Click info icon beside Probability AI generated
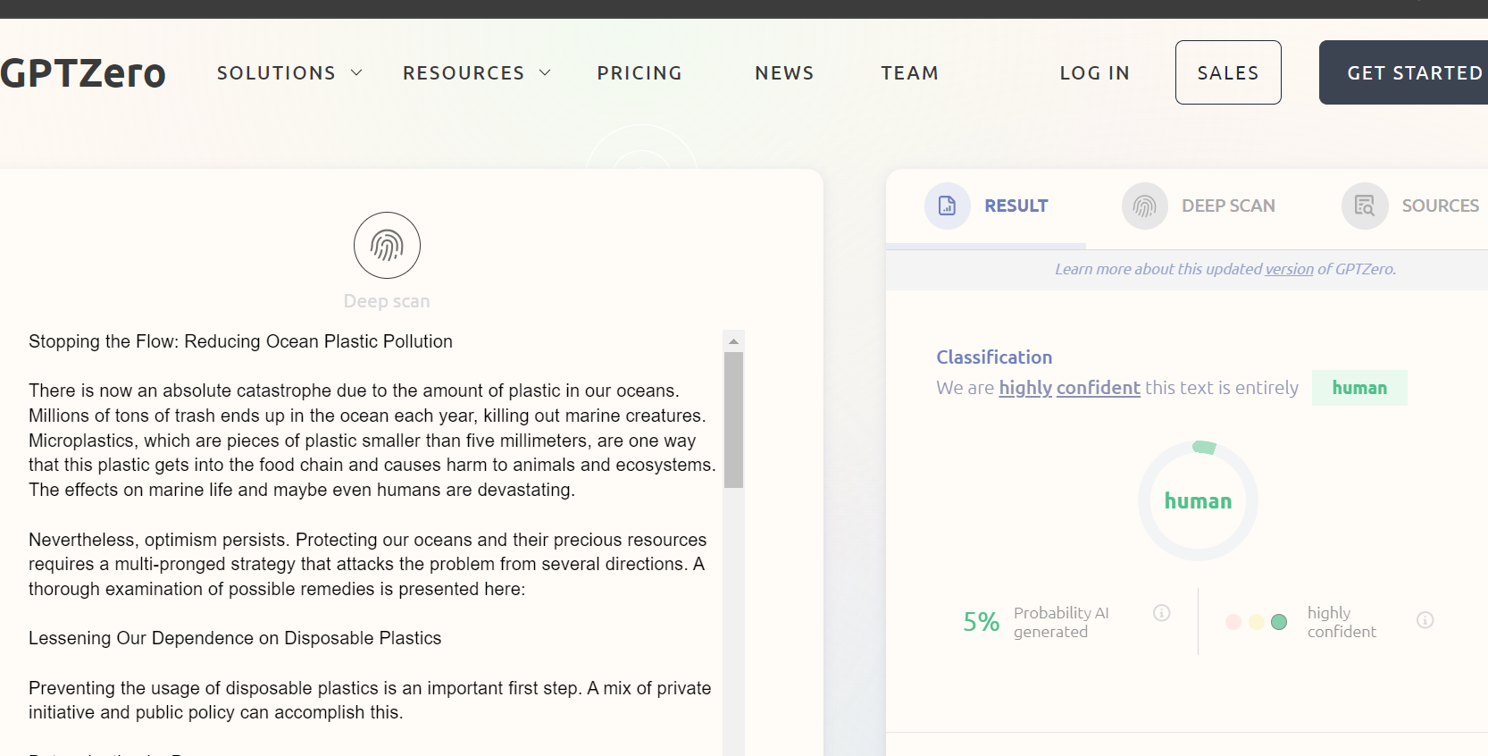 1161,613
